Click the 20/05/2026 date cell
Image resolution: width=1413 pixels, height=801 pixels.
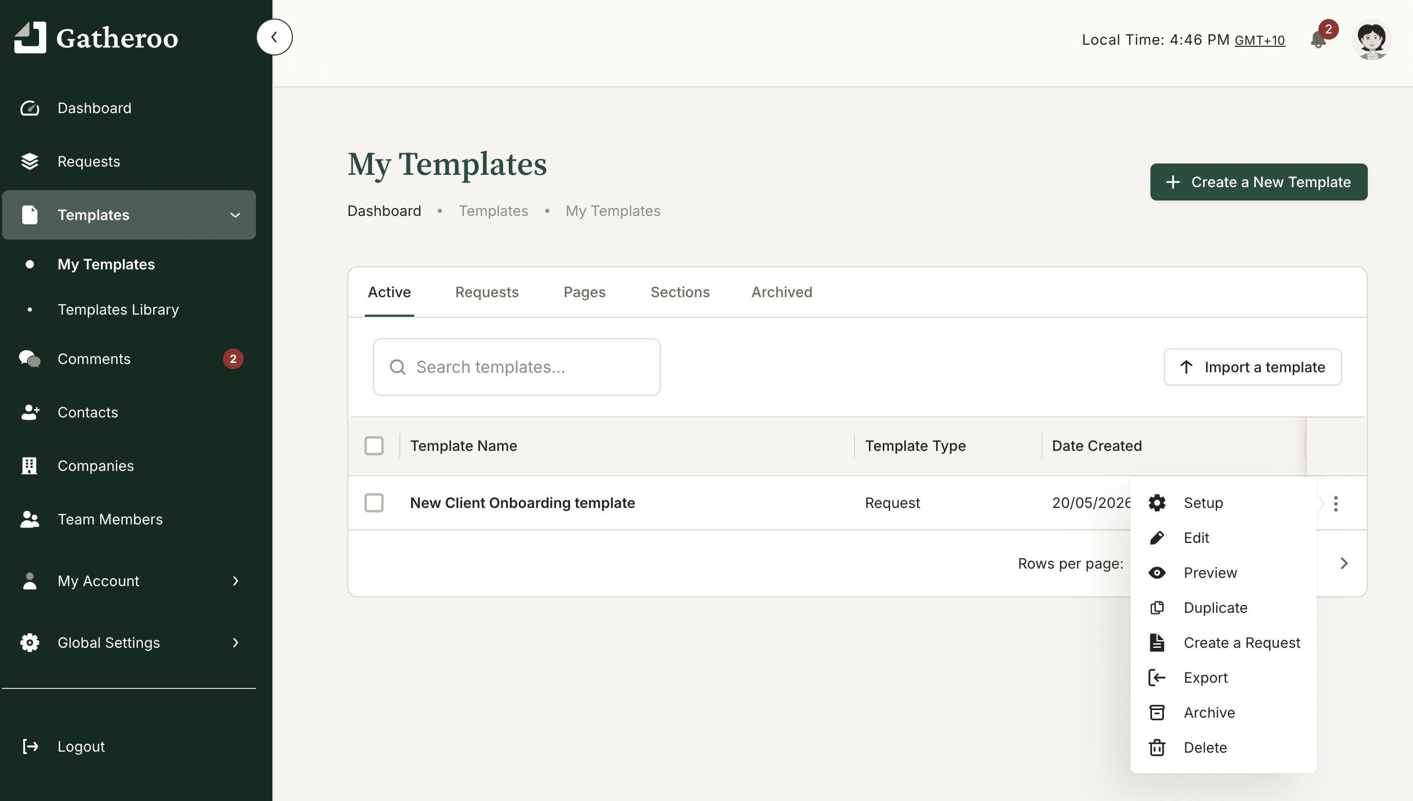click(1091, 502)
